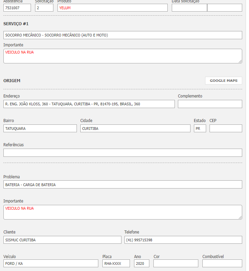The height and width of the screenshot is (271, 249).
Task: Focus the empty CEP field
Action: [x=226, y=129]
